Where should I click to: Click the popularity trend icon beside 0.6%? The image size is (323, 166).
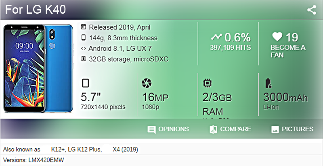tap(216, 37)
